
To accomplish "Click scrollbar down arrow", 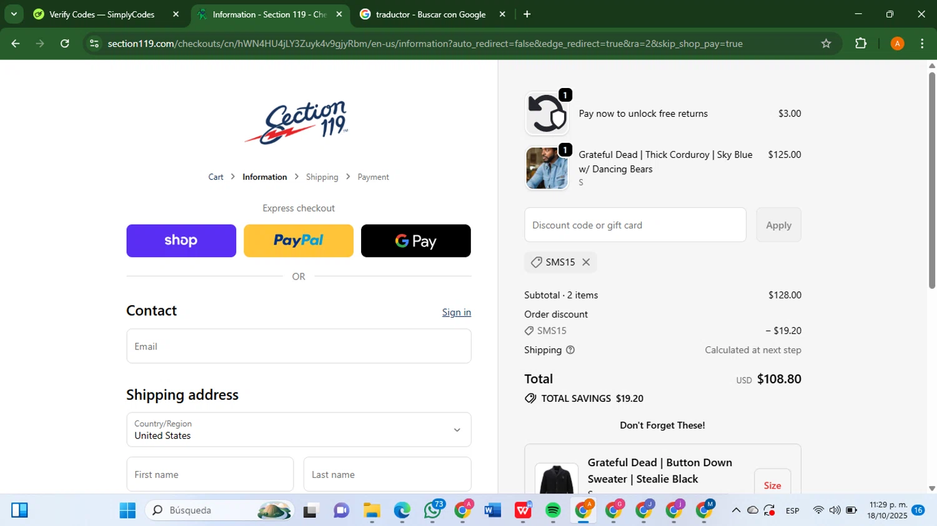I will (931, 489).
